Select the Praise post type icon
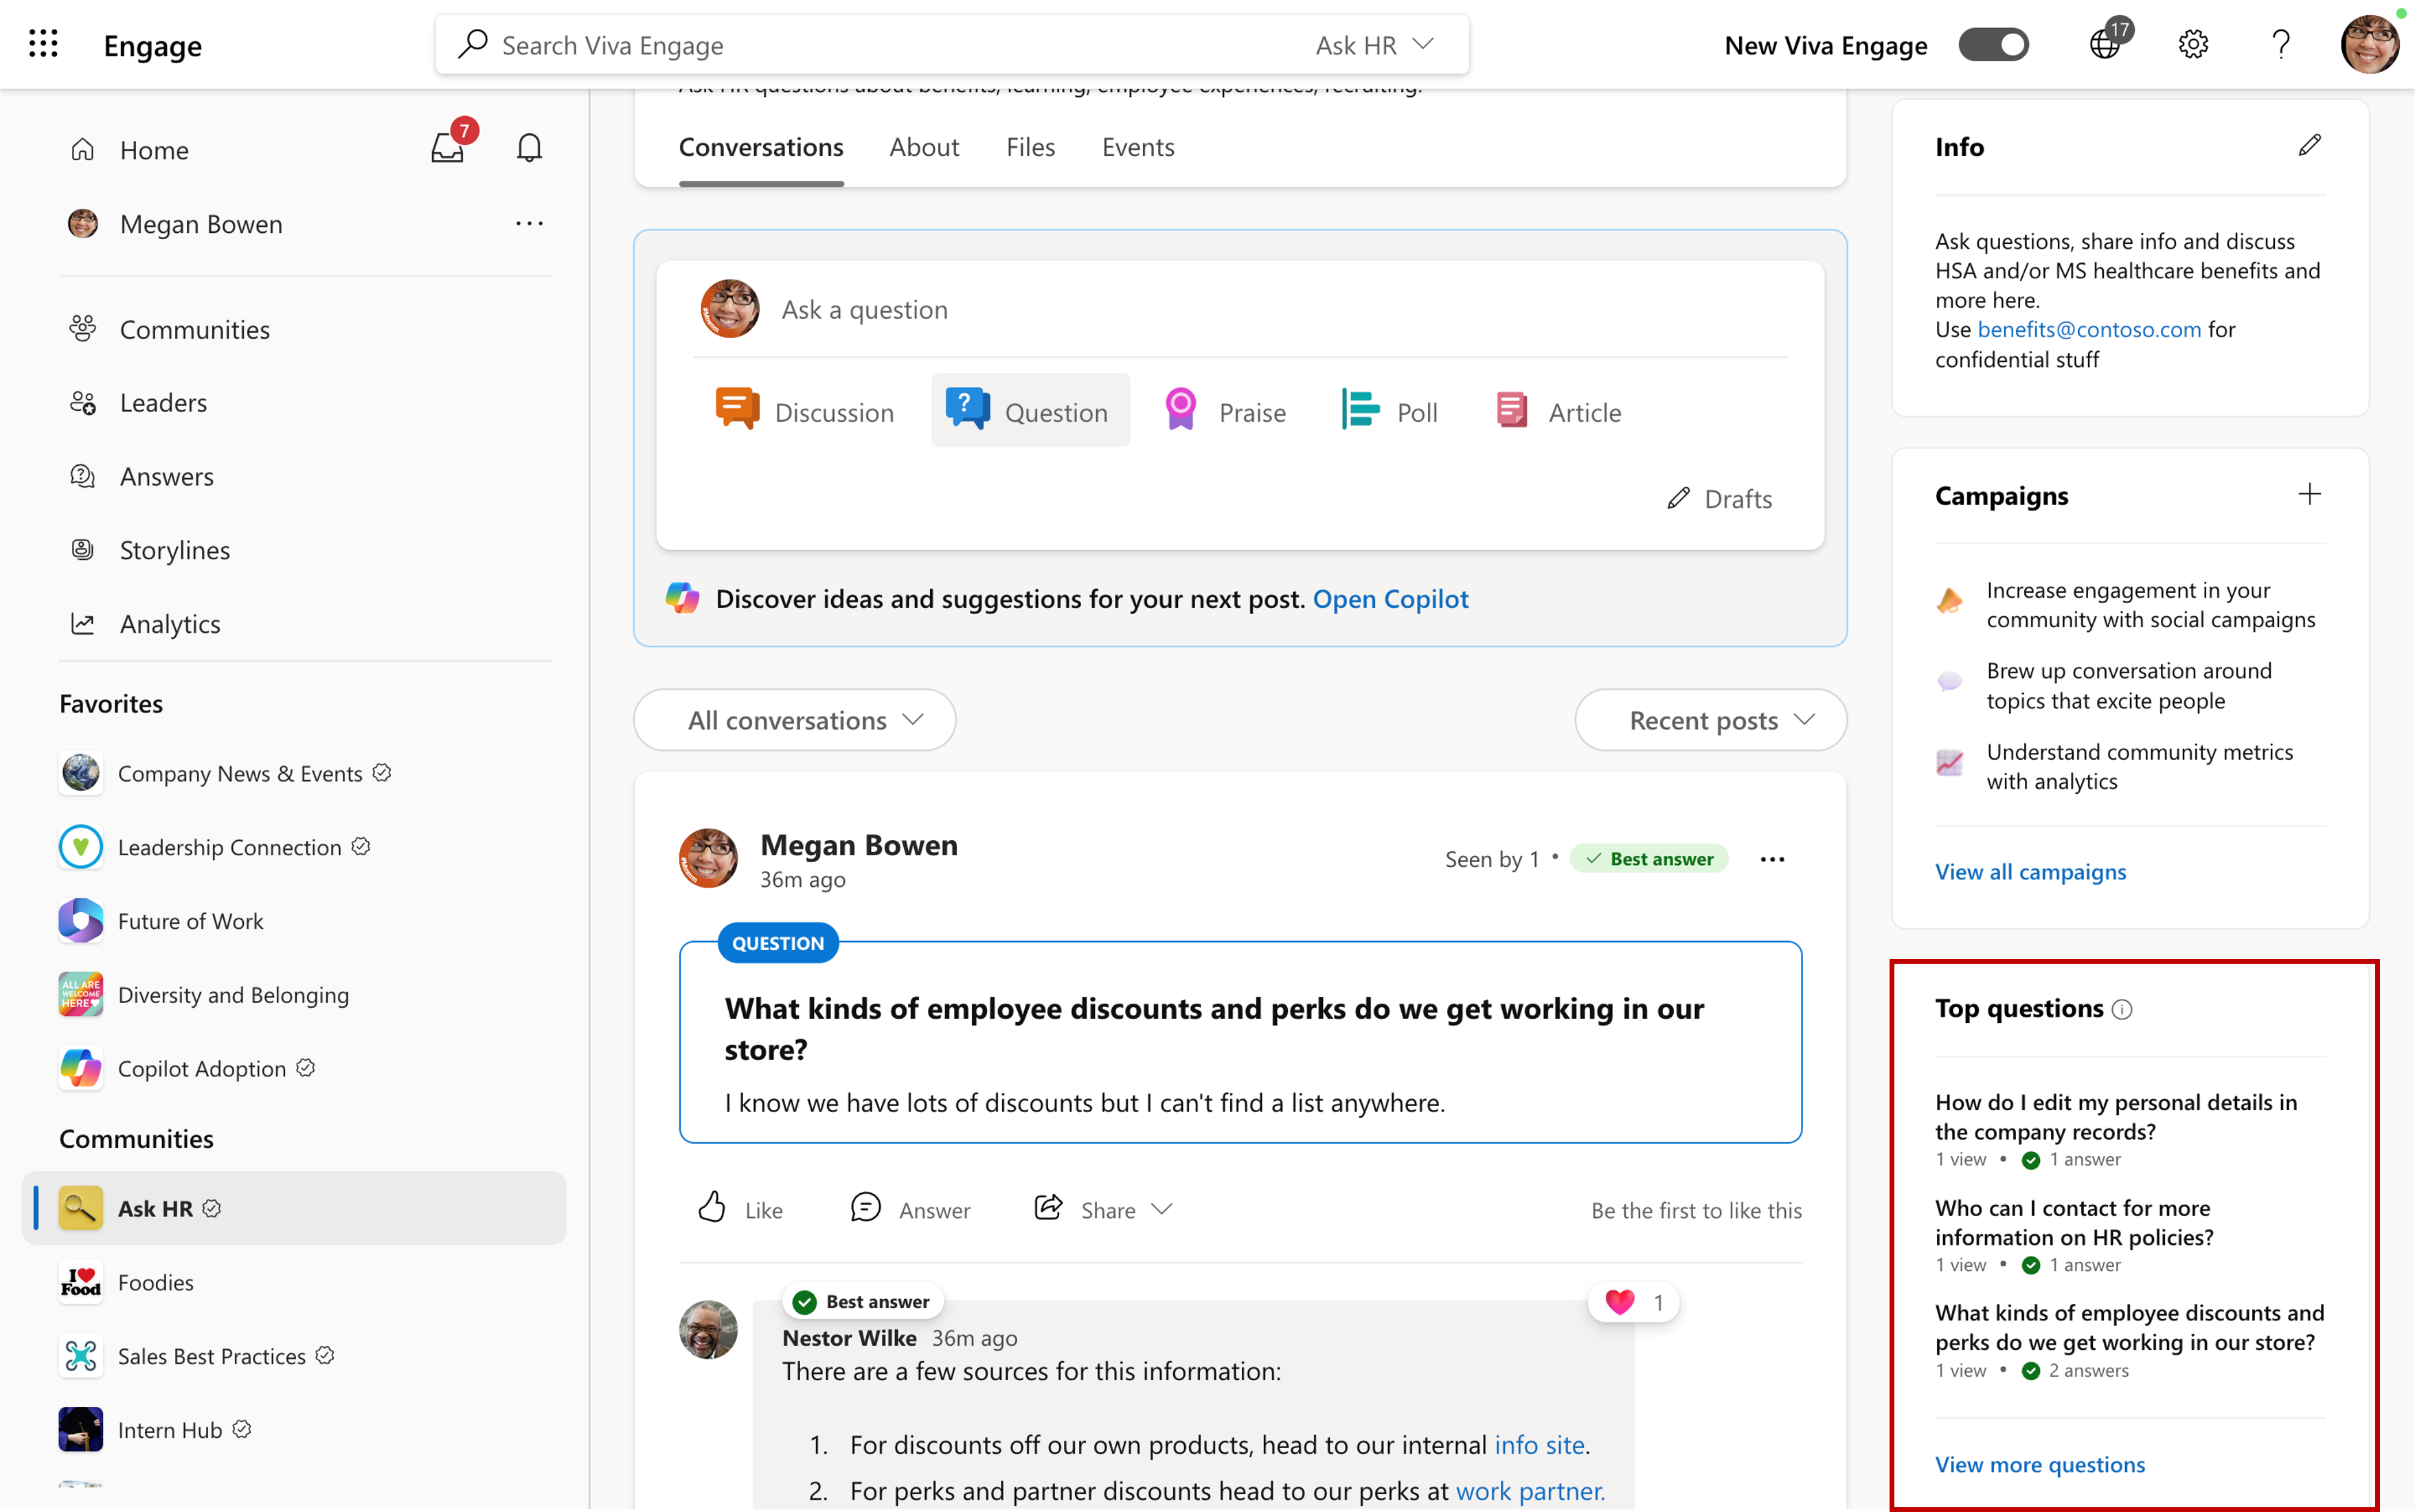The height and width of the screenshot is (1512, 2415). pyautogui.click(x=1181, y=410)
